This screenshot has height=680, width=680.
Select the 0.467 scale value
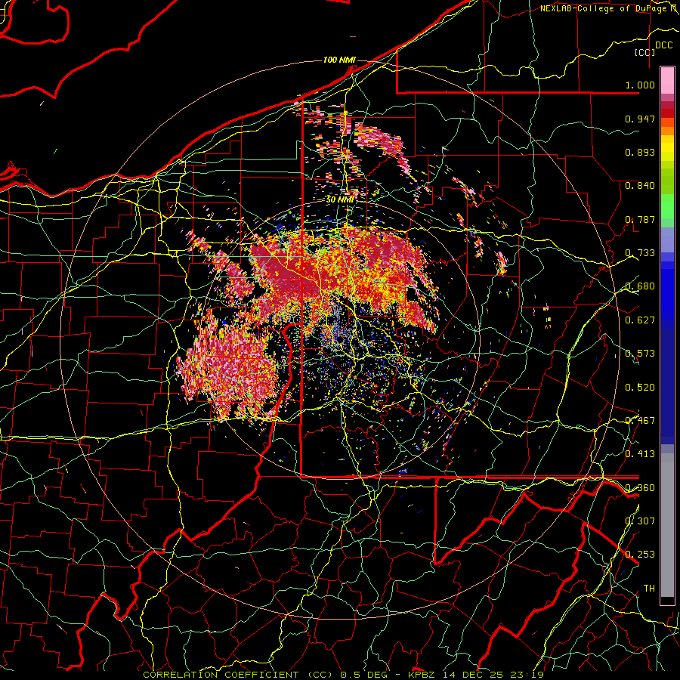click(x=640, y=421)
